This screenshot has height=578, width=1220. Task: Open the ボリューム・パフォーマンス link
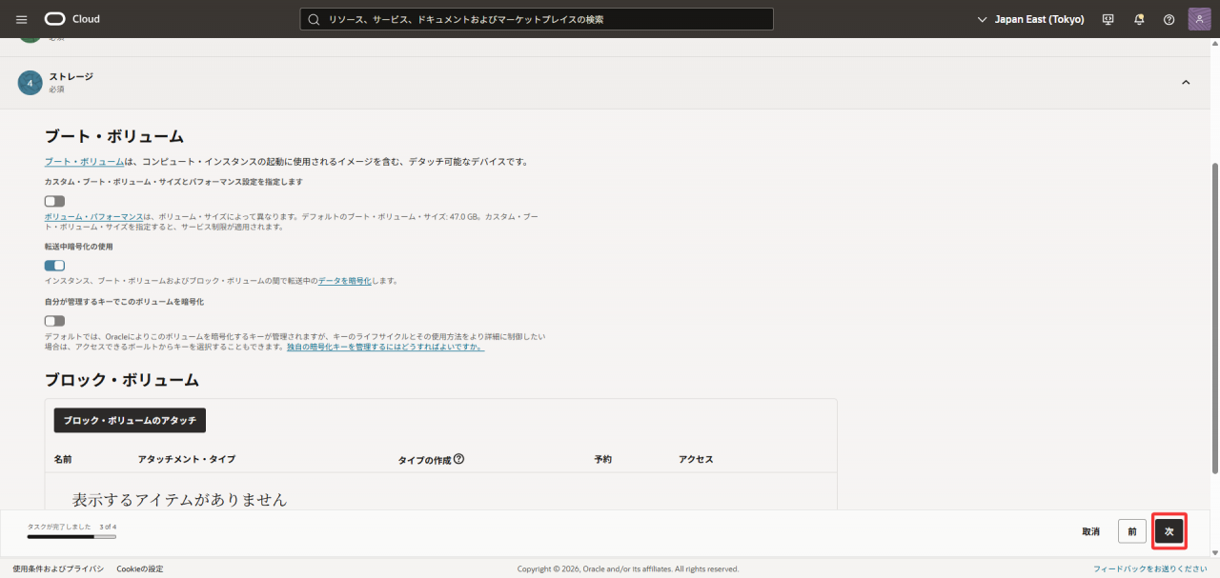[x=93, y=217]
